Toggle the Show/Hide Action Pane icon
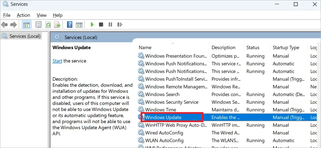Viewport: 321px width, 148px height. click(x=79, y=25)
